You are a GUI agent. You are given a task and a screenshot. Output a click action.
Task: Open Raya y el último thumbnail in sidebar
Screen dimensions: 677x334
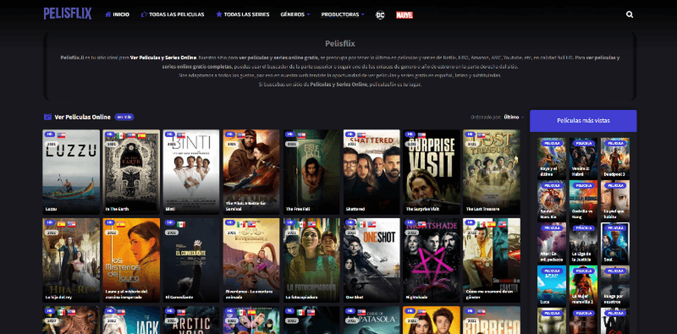point(552,158)
